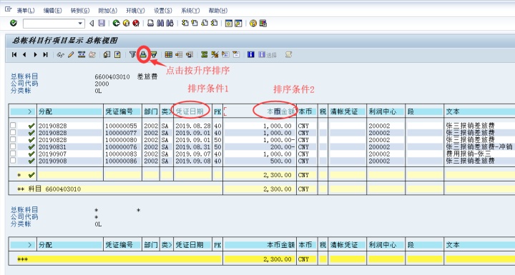Check the box for document 100000076
The height and width of the screenshot is (275, 515).
pyautogui.click(x=13, y=146)
